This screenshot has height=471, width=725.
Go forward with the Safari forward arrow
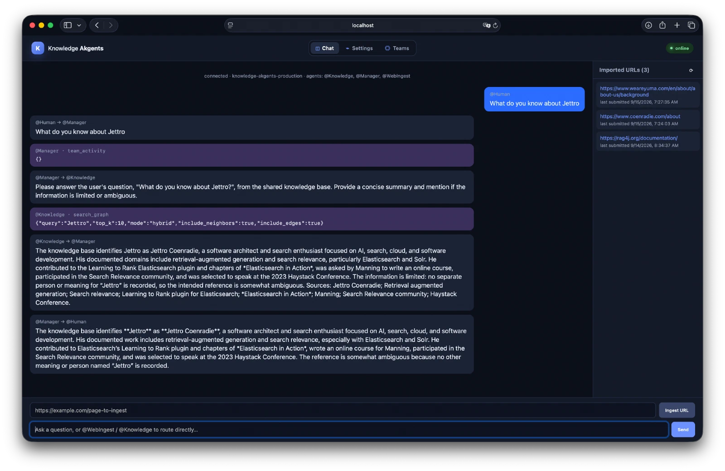point(111,25)
